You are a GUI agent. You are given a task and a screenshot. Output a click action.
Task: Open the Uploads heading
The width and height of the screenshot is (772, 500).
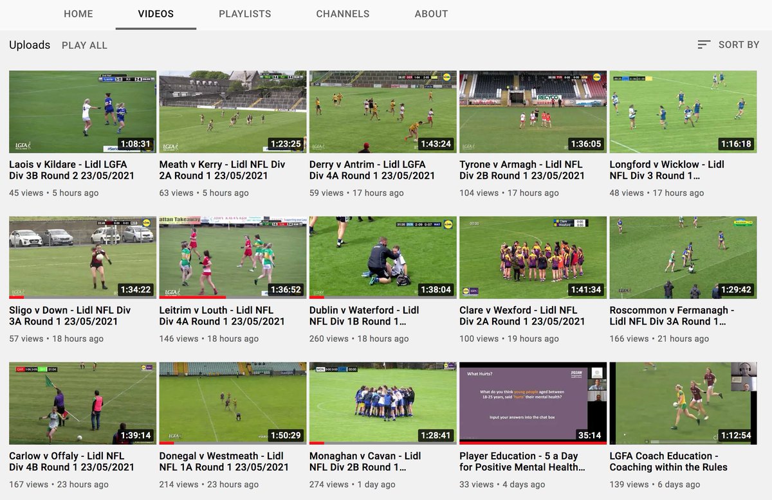coord(30,45)
